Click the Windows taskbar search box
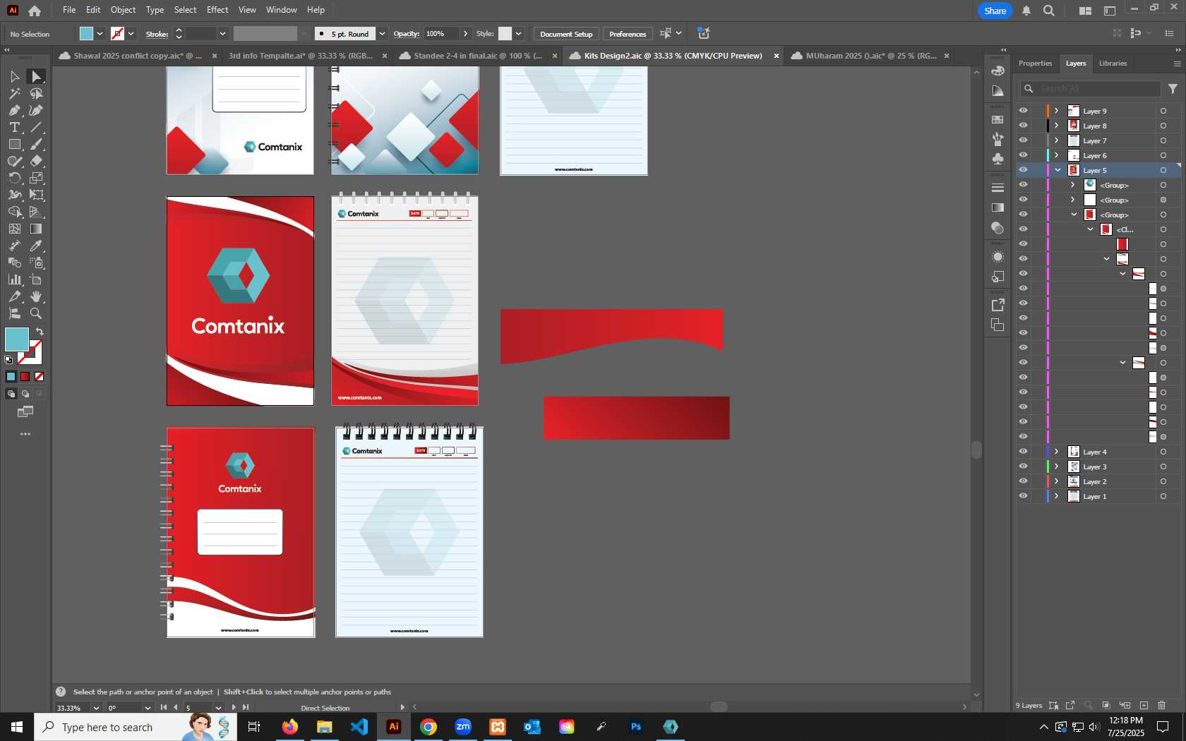The height and width of the screenshot is (741, 1186). coord(136,727)
